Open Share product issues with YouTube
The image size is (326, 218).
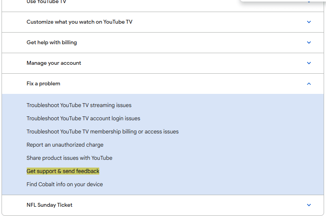pos(69,158)
